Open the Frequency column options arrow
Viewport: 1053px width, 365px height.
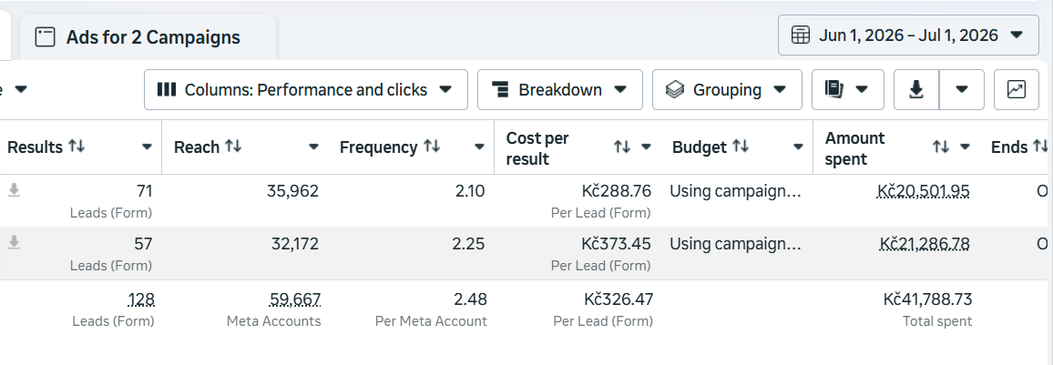pyautogui.click(x=479, y=147)
